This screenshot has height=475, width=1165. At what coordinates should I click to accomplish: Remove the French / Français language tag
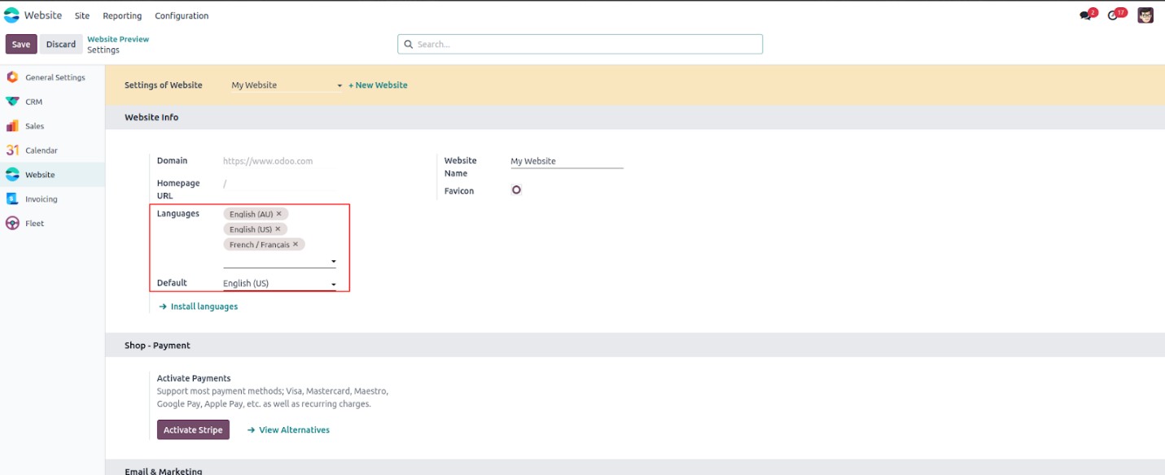[x=296, y=244]
